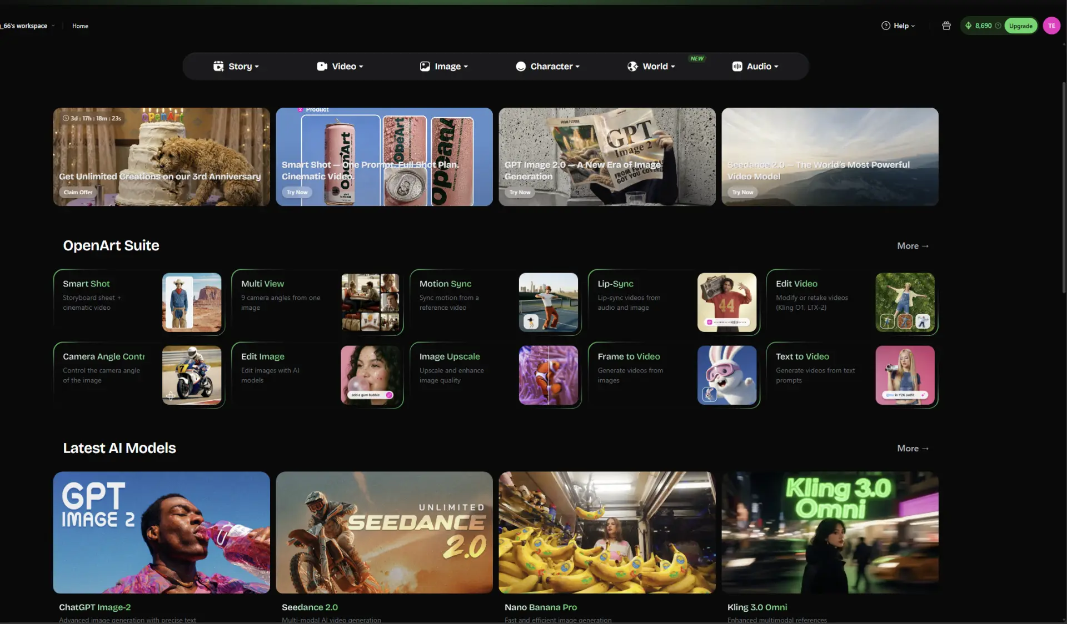Click the Upgrade button
Image resolution: width=1067 pixels, height=624 pixels.
click(1020, 26)
